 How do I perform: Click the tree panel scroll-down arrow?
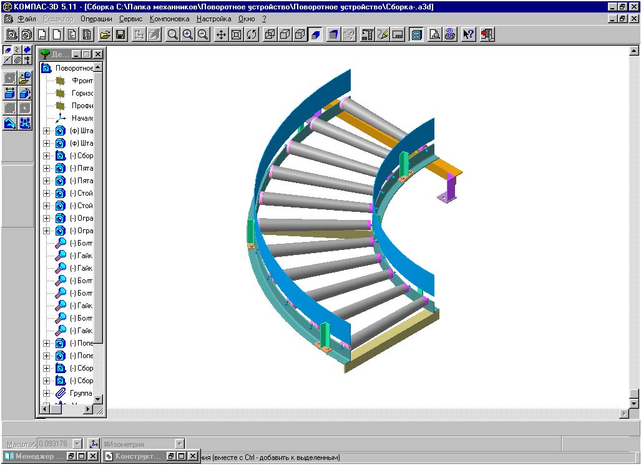coord(98,399)
